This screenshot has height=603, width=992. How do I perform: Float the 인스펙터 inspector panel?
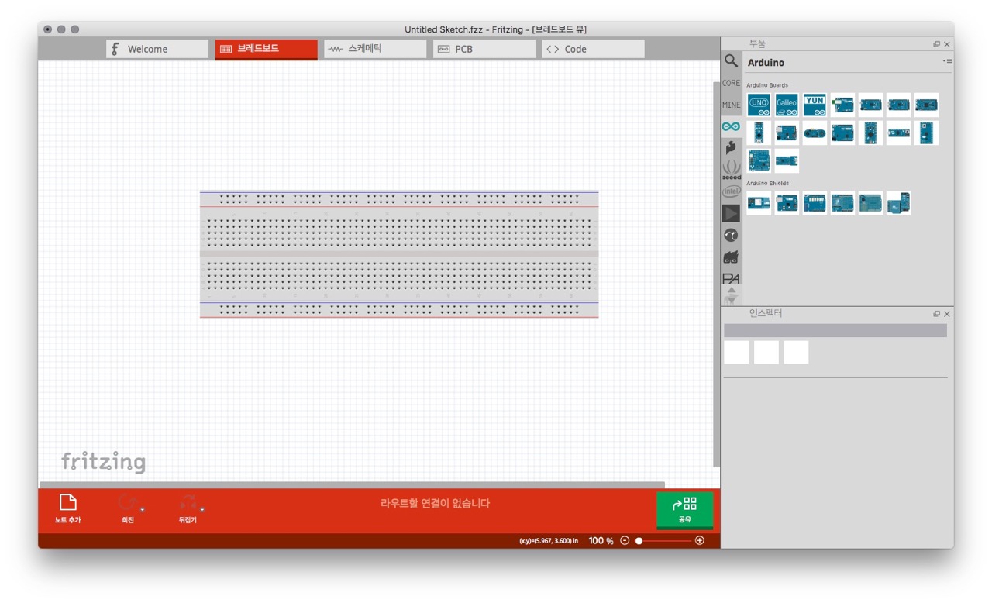point(936,314)
